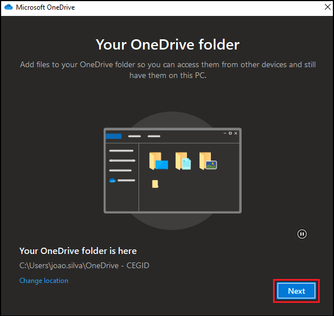
Task: Click the Next button
Action: pos(296,291)
